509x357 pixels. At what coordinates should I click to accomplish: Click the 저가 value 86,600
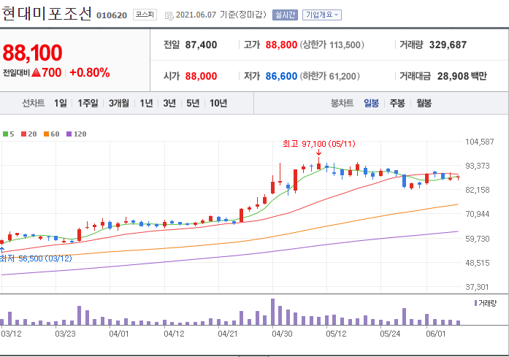coord(281,76)
